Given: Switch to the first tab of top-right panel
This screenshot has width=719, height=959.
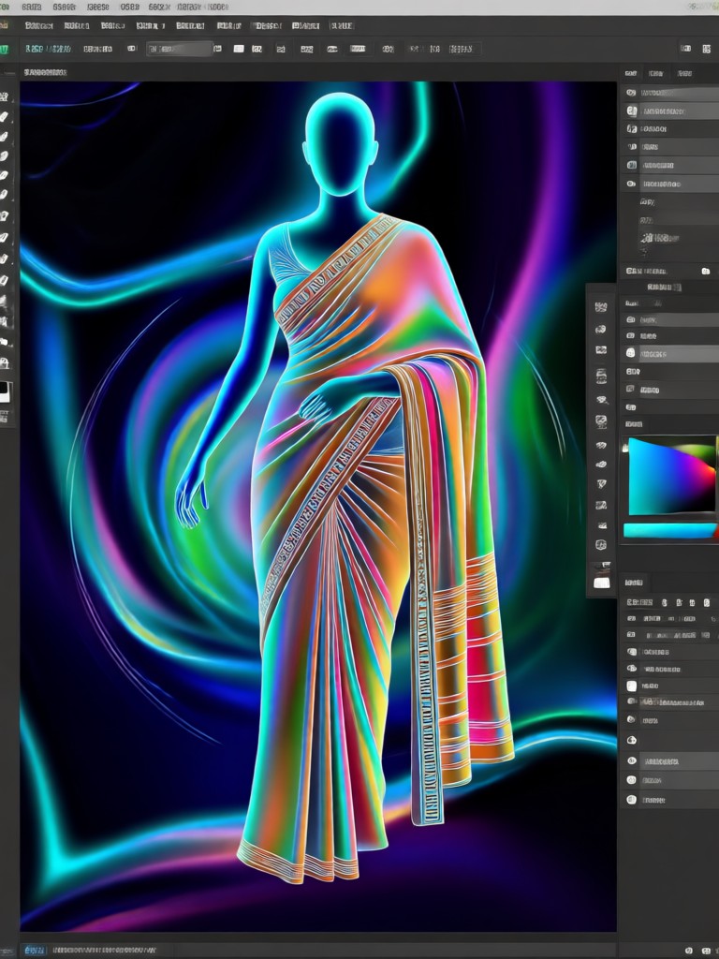Looking at the screenshot, I should (630, 73).
